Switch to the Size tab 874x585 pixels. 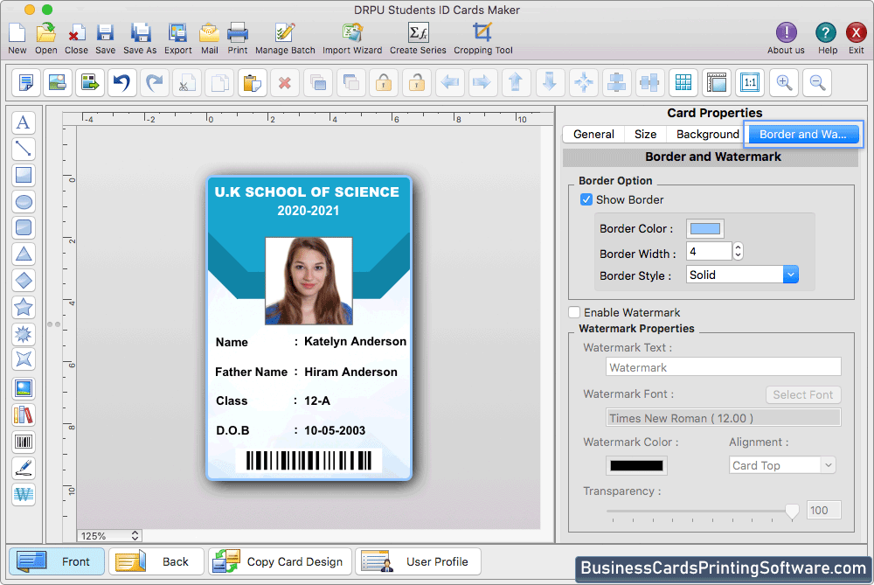(645, 135)
